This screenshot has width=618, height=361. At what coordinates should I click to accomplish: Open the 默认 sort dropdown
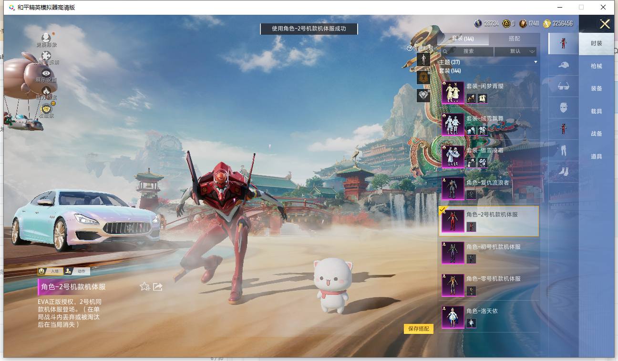(516, 51)
